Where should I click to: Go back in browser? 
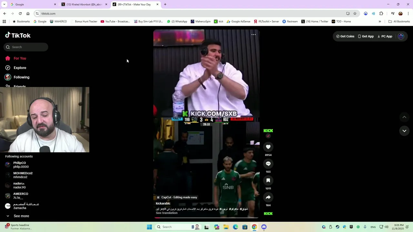pos(5,14)
